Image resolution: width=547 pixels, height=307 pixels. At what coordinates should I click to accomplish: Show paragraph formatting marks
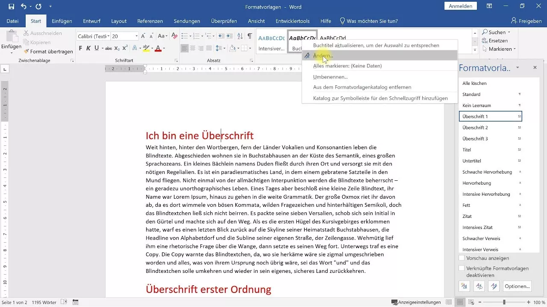250,36
